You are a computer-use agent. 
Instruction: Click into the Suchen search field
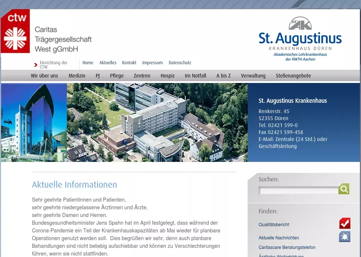coord(298,190)
